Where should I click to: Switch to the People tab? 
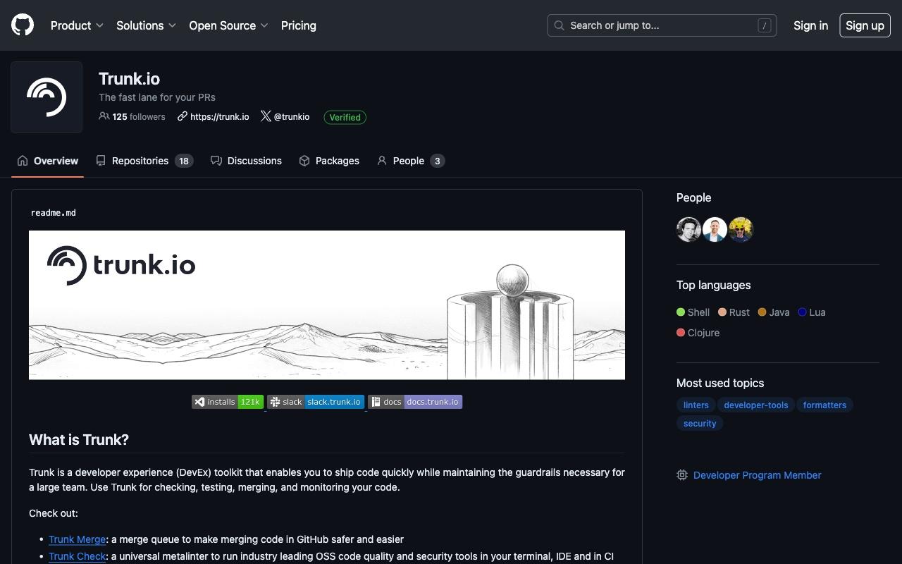point(411,161)
